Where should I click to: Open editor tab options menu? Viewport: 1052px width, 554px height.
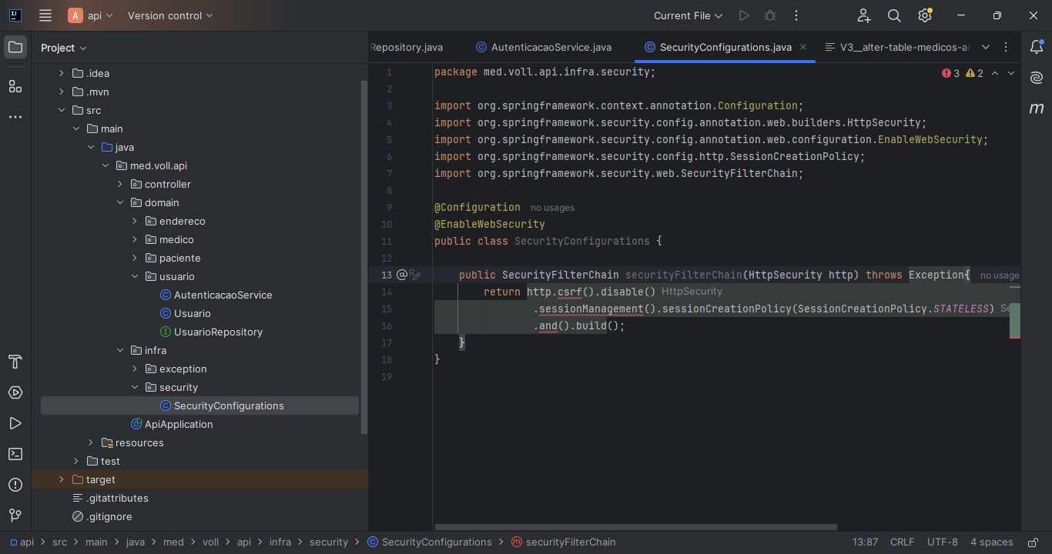[1006, 47]
